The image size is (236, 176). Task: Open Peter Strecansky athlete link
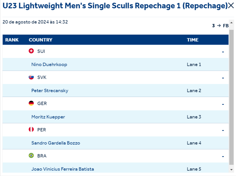(x=50, y=91)
